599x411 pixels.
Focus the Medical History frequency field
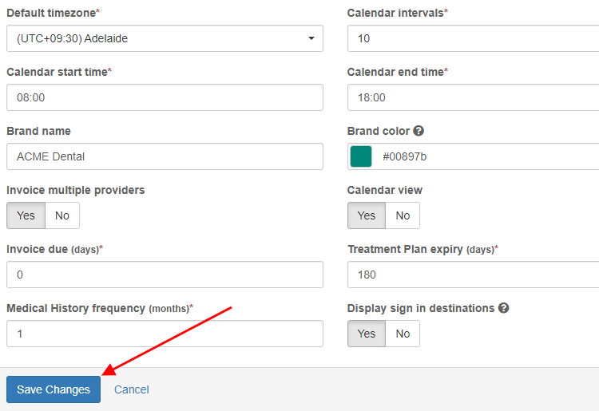pos(165,334)
